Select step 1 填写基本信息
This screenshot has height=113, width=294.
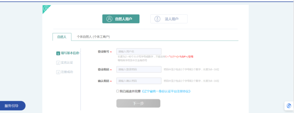point(68,53)
